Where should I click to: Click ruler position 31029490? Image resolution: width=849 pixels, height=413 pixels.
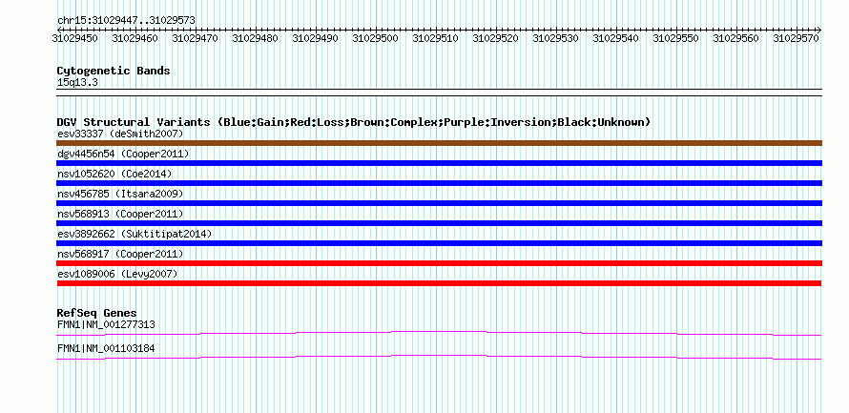coord(315,38)
